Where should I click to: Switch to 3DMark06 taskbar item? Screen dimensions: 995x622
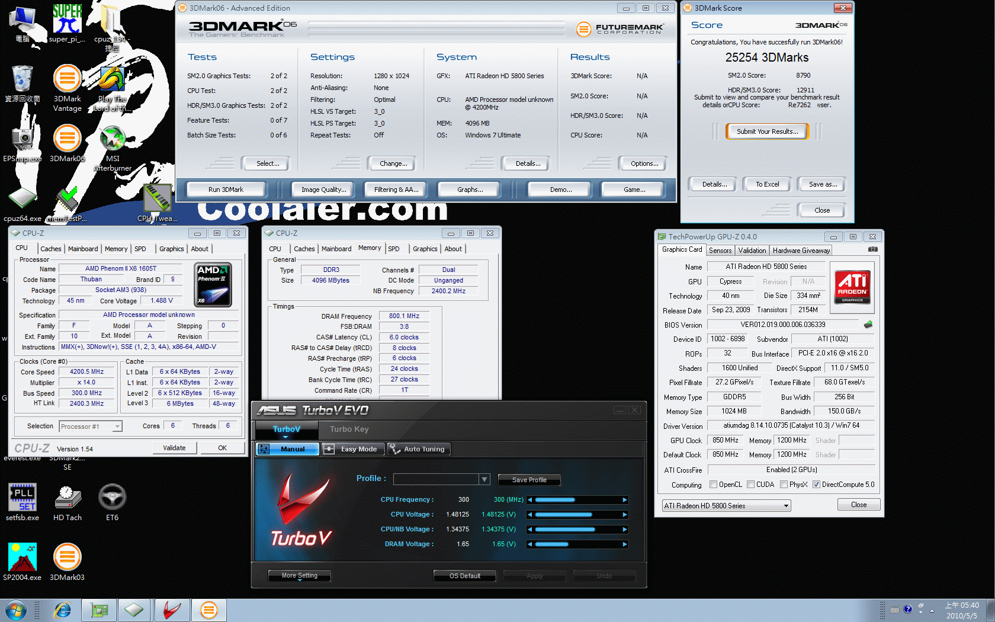[208, 610]
